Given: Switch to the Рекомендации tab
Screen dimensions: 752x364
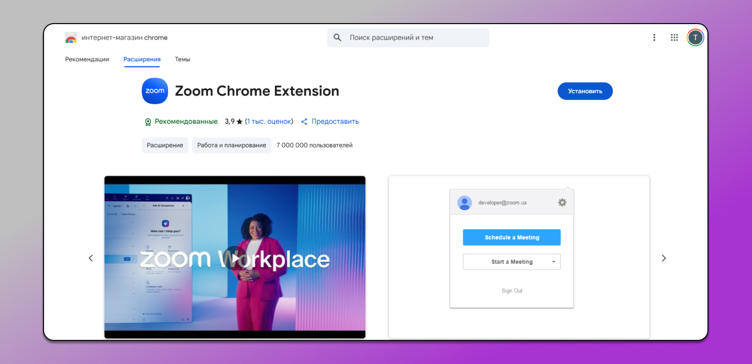Looking at the screenshot, I should pyautogui.click(x=87, y=60).
